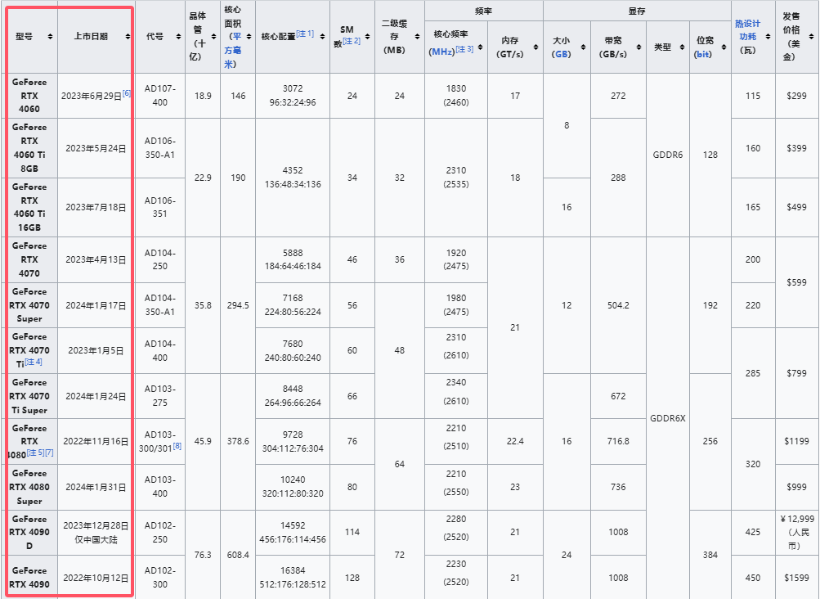Click 注 1 note beside 核心配置 header
The width and height of the screenshot is (820, 599).
pyautogui.click(x=305, y=34)
